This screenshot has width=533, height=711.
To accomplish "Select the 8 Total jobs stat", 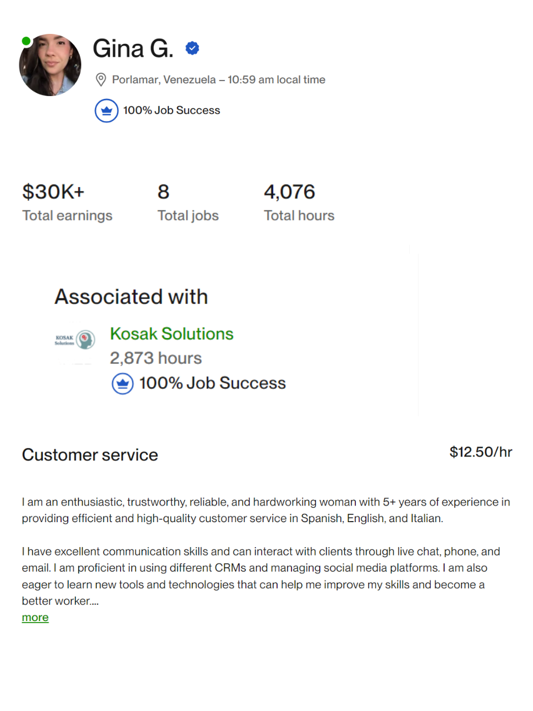I will [188, 203].
